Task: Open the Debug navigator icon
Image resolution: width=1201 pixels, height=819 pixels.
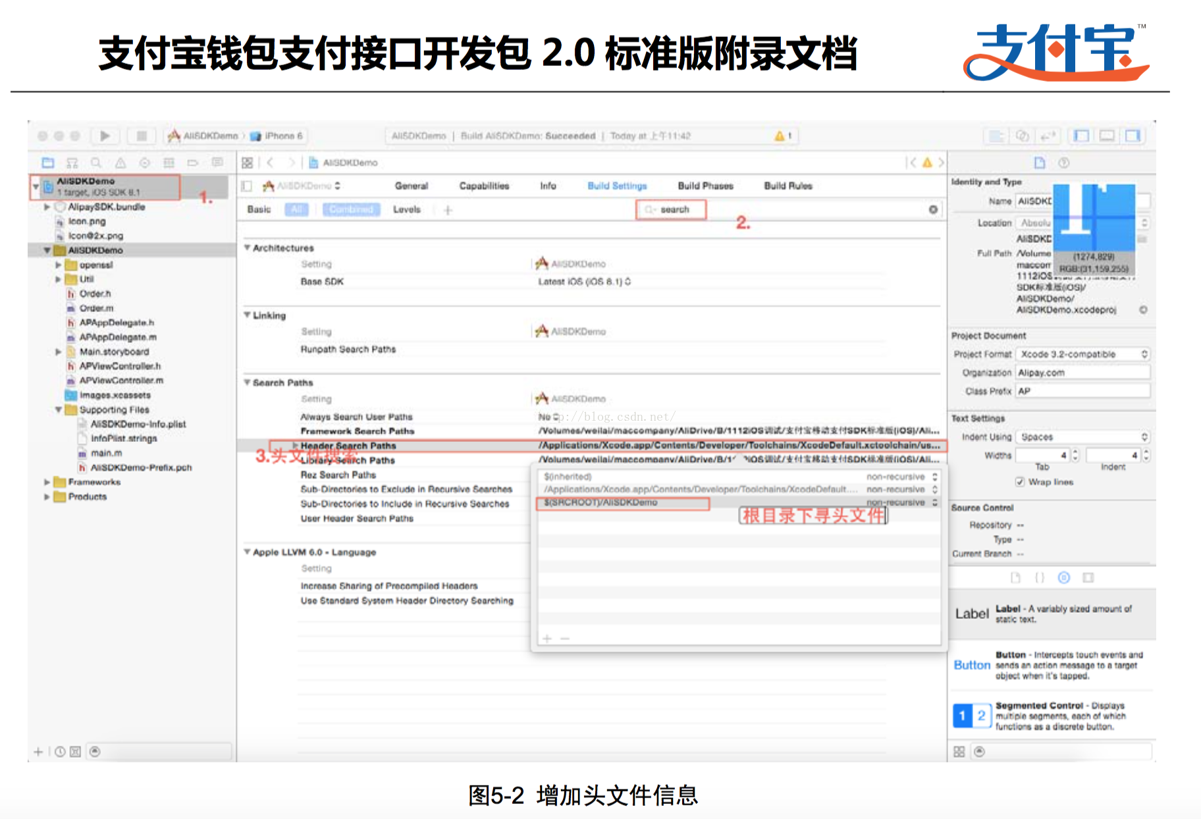Action: [x=169, y=163]
